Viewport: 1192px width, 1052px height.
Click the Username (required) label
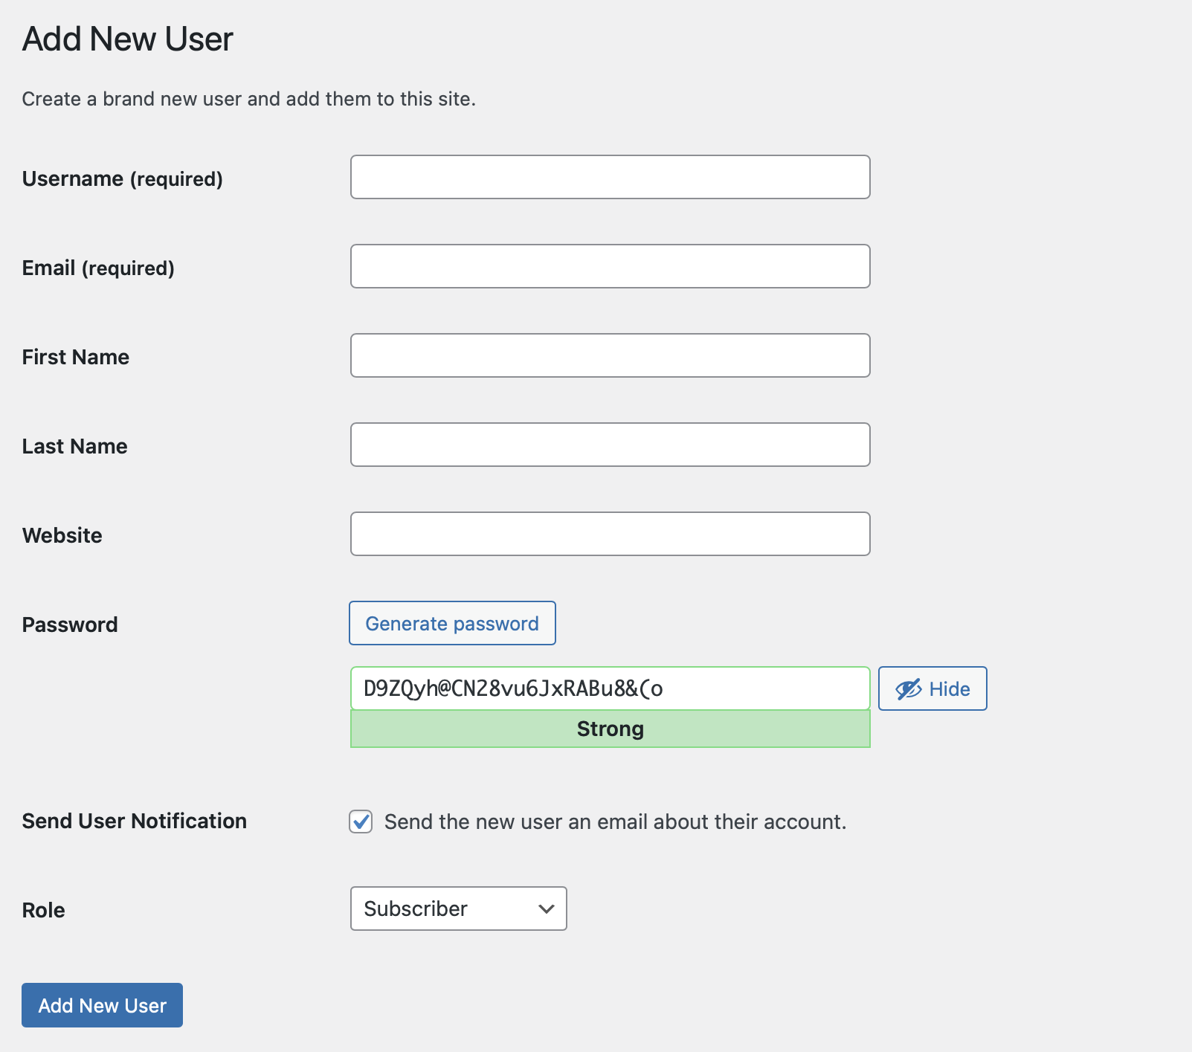pyautogui.click(x=123, y=178)
